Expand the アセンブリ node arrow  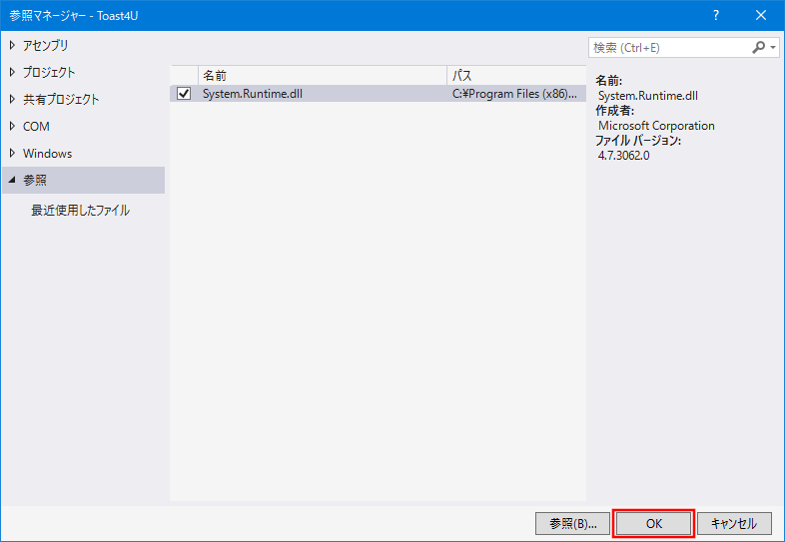tap(12, 45)
